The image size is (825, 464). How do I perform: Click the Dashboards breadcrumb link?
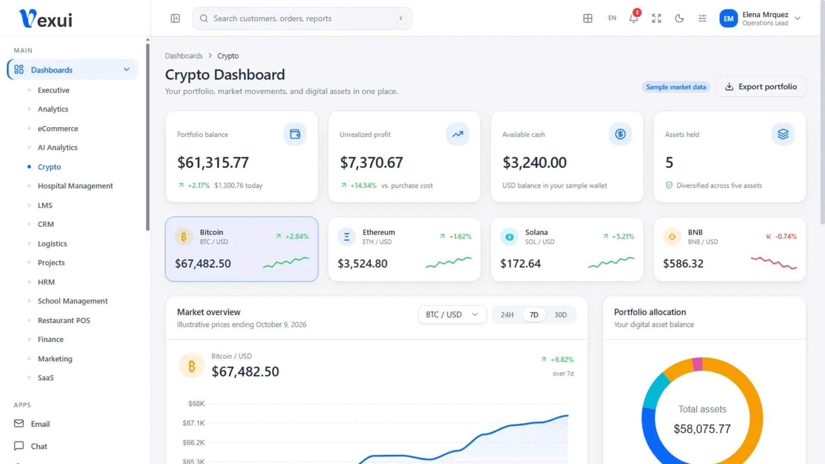tap(184, 56)
